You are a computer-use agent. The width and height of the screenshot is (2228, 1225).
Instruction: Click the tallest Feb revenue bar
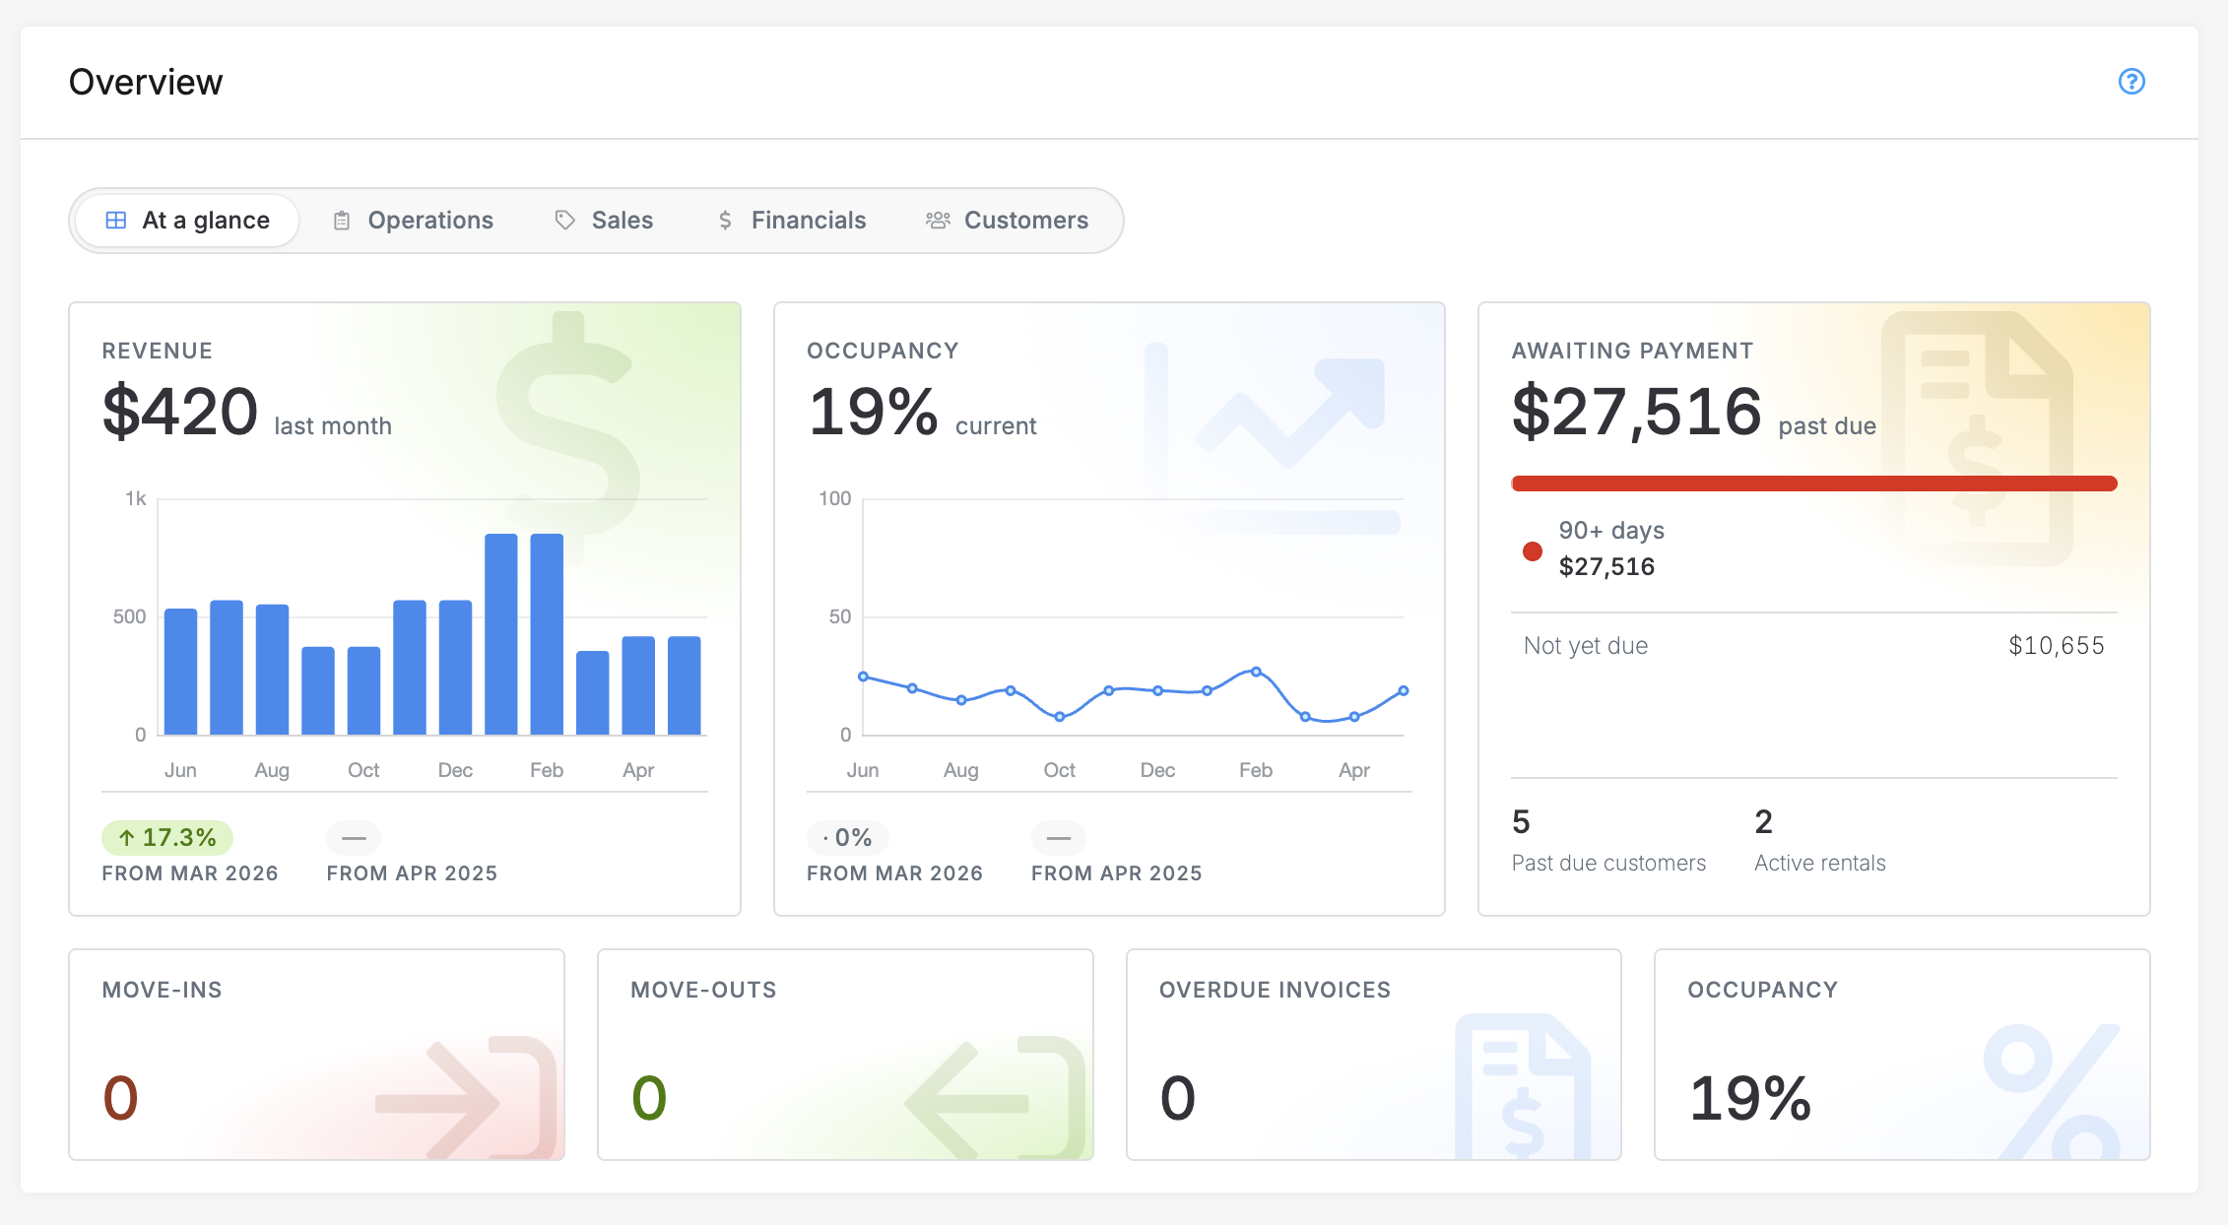pyautogui.click(x=547, y=634)
